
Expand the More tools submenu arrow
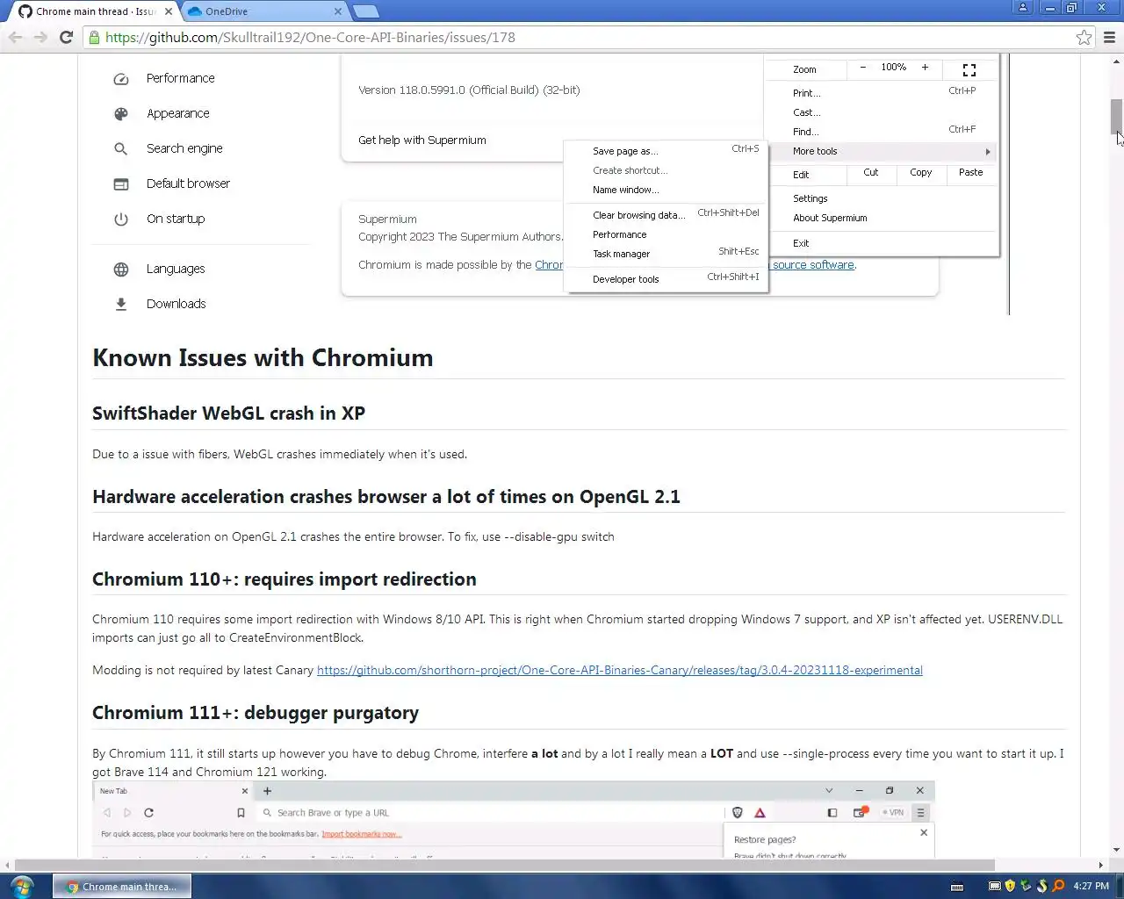pos(988,151)
